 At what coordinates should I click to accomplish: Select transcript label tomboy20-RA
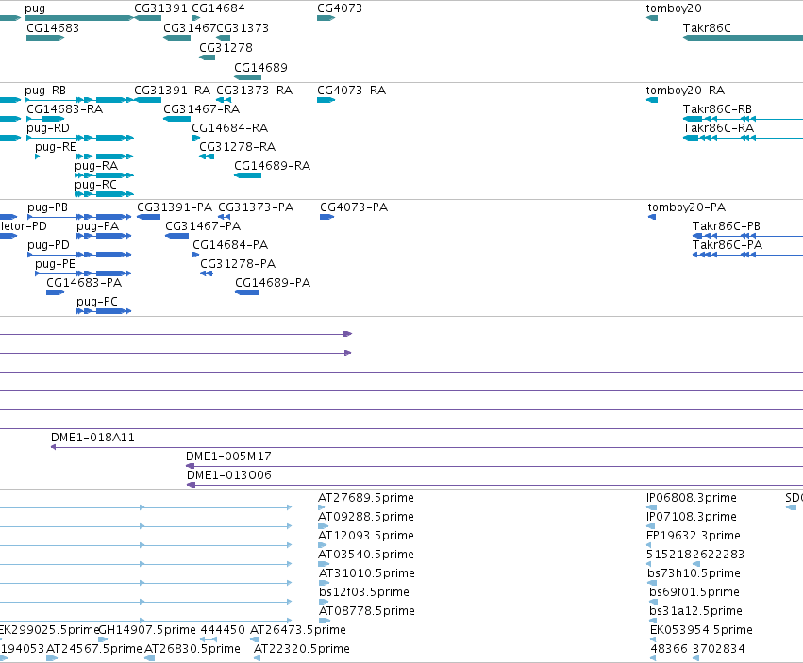(685, 91)
